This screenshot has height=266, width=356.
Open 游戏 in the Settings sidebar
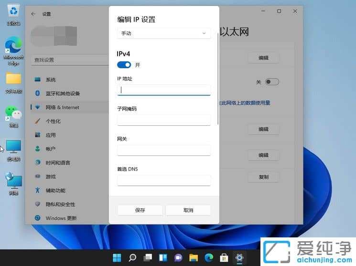[x=70, y=176]
